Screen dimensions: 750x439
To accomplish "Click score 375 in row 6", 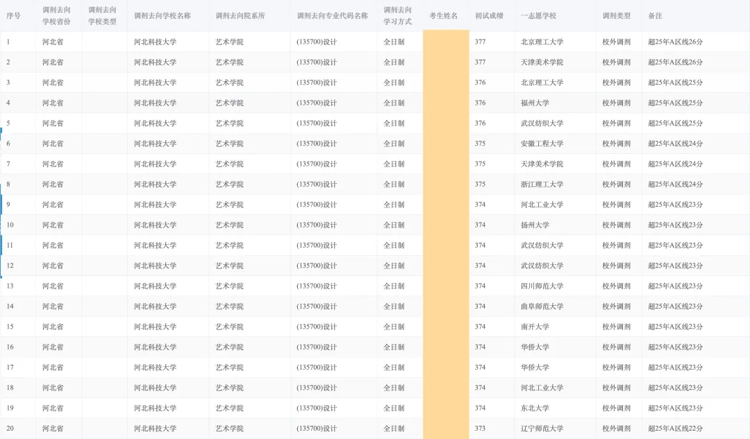I will 481,144.
